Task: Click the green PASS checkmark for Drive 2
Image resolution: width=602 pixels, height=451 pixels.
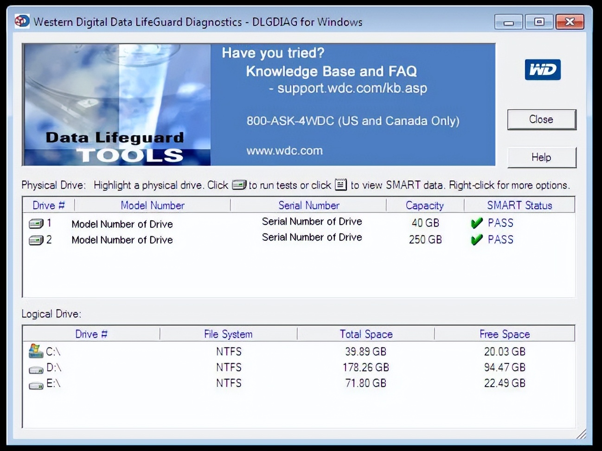Action: 476,240
